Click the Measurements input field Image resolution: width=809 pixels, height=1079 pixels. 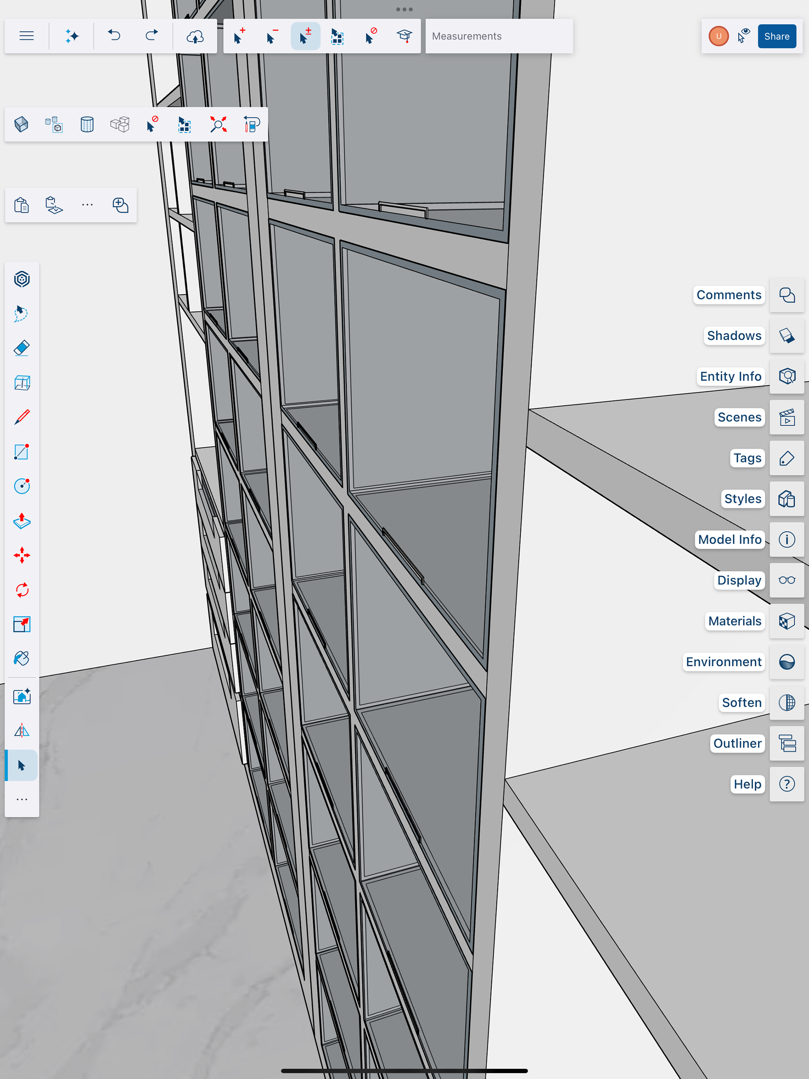(x=498, y=36)
